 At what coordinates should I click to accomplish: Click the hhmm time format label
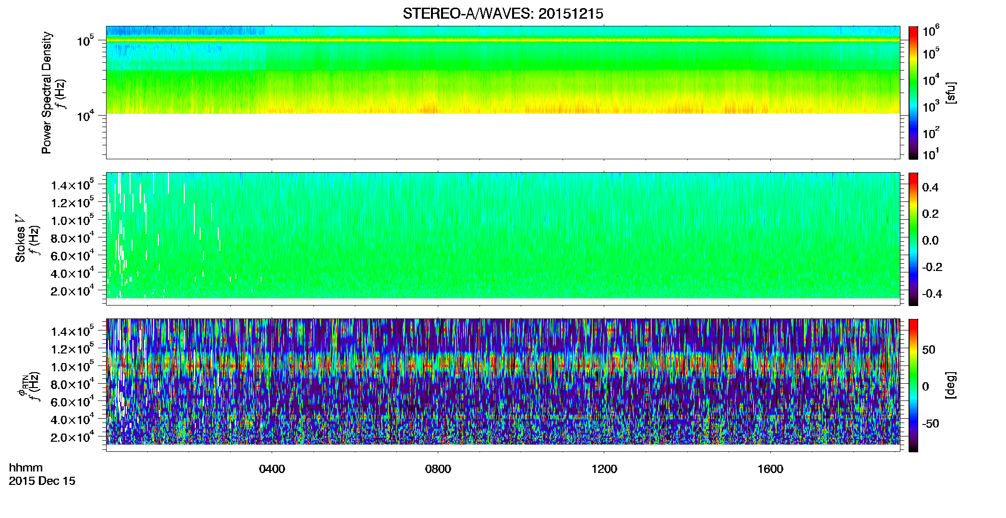(26, 468)
